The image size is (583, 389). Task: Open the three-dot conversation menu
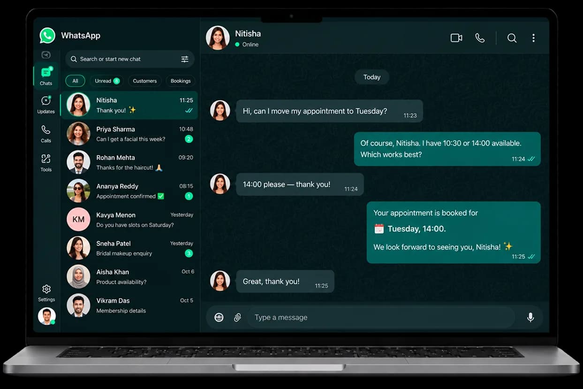point(533,38)
